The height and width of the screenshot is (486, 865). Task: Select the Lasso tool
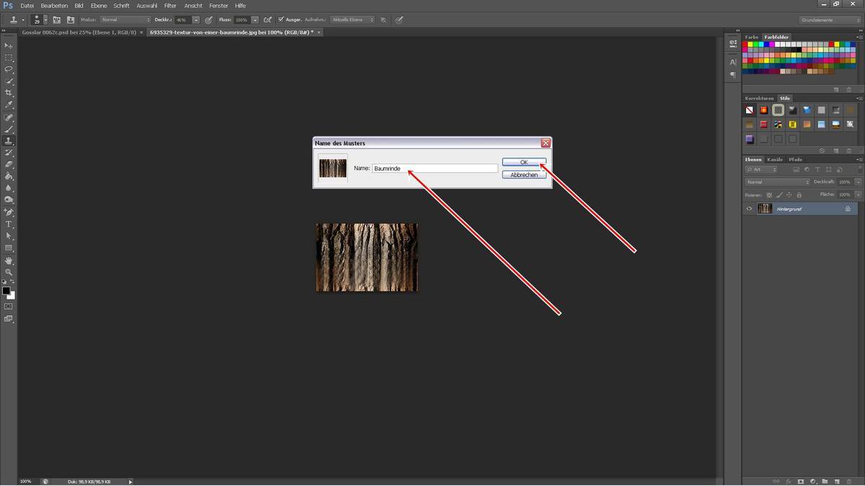pyautogui.click(x=9, y=69)
